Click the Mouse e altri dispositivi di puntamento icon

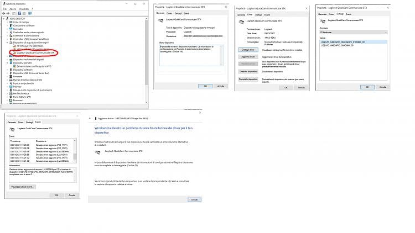[11, 90]
